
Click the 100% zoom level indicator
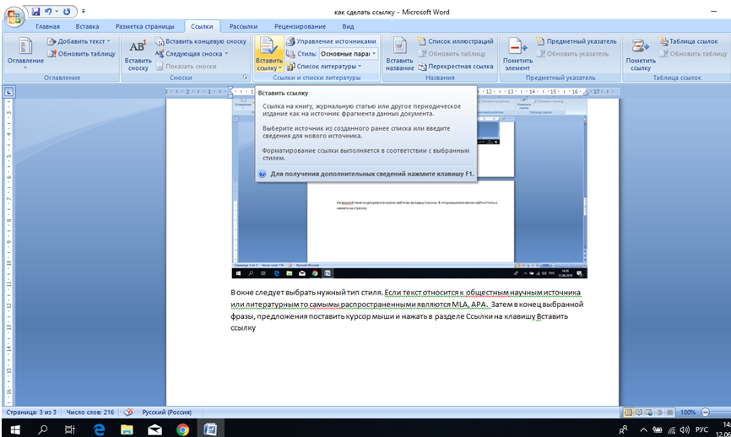pos(688,413)
